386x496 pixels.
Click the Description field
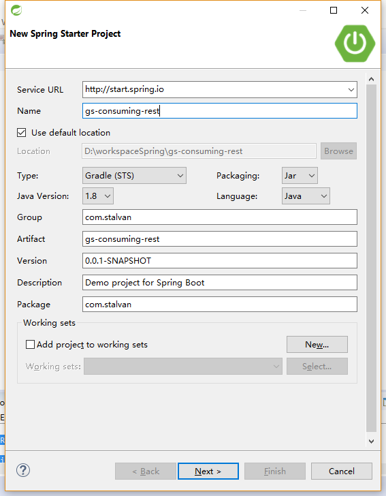(x=220, y=283)
